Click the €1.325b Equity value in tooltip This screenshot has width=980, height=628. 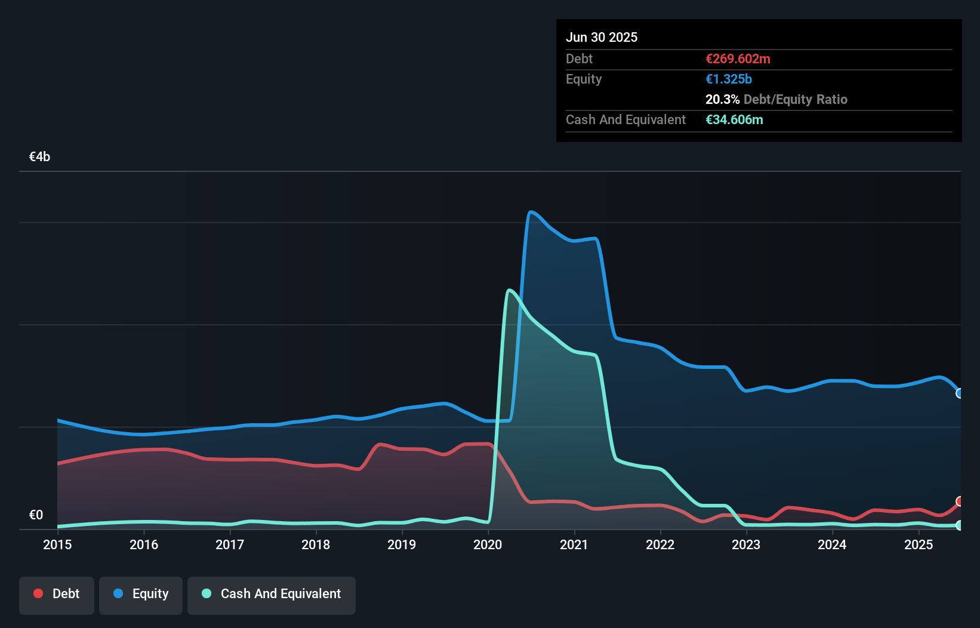pyautogui.click(x=728, y=79)
